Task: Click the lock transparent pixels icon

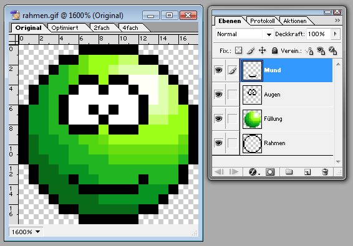Action: click(238, 50)
